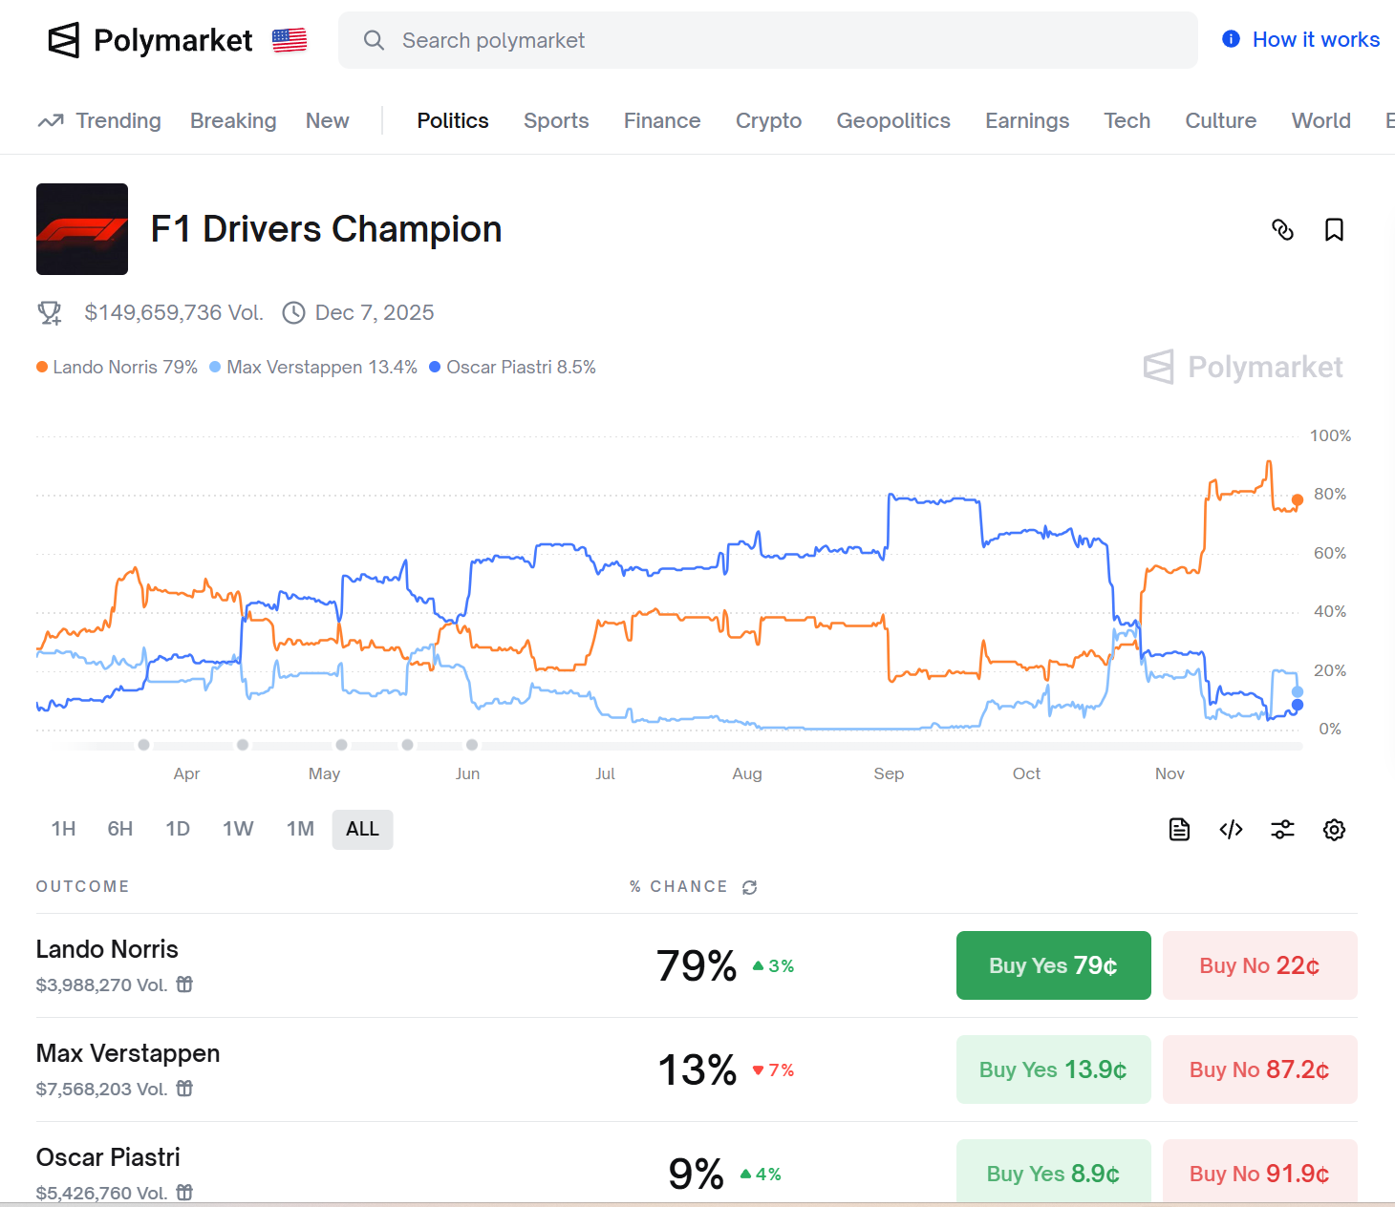Open the chart document icon
This screenshot has width=1395, height=1207.
coord(1179,830)
